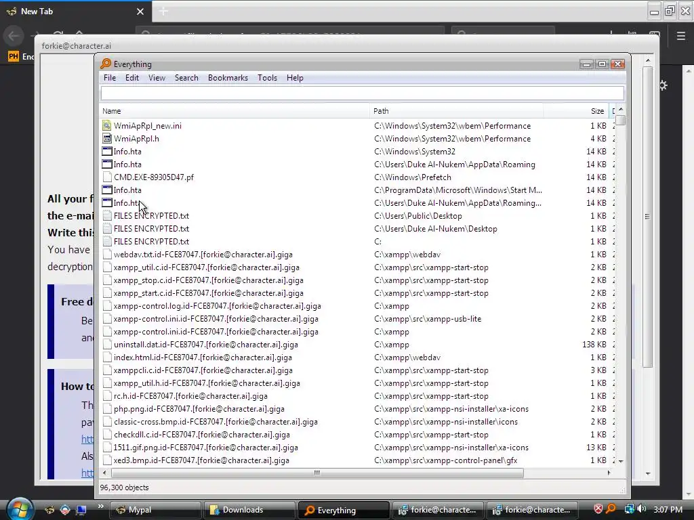Click the 138 KB size cell
This screenshot has height=520, width=694.
click(x=594, y=345)
